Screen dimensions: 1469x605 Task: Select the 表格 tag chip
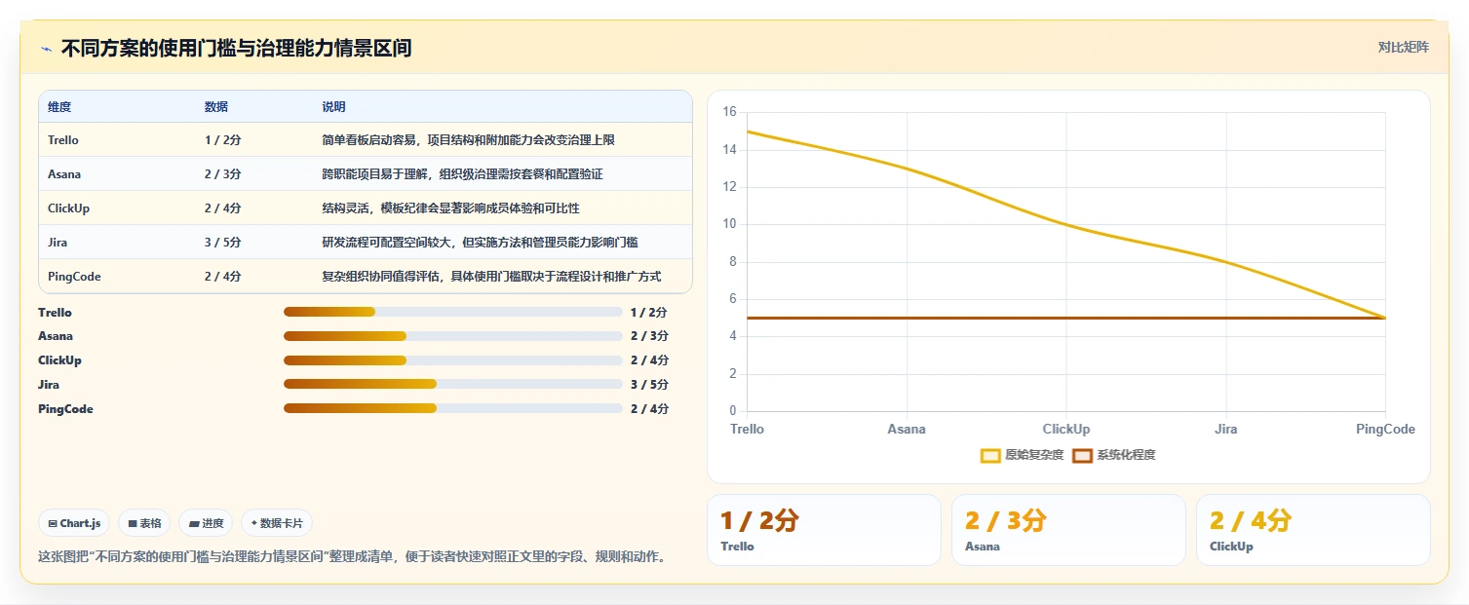[144, 523]
